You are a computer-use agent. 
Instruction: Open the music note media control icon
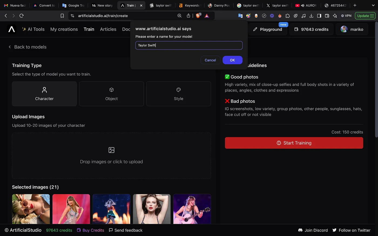(x=303, y=16)
